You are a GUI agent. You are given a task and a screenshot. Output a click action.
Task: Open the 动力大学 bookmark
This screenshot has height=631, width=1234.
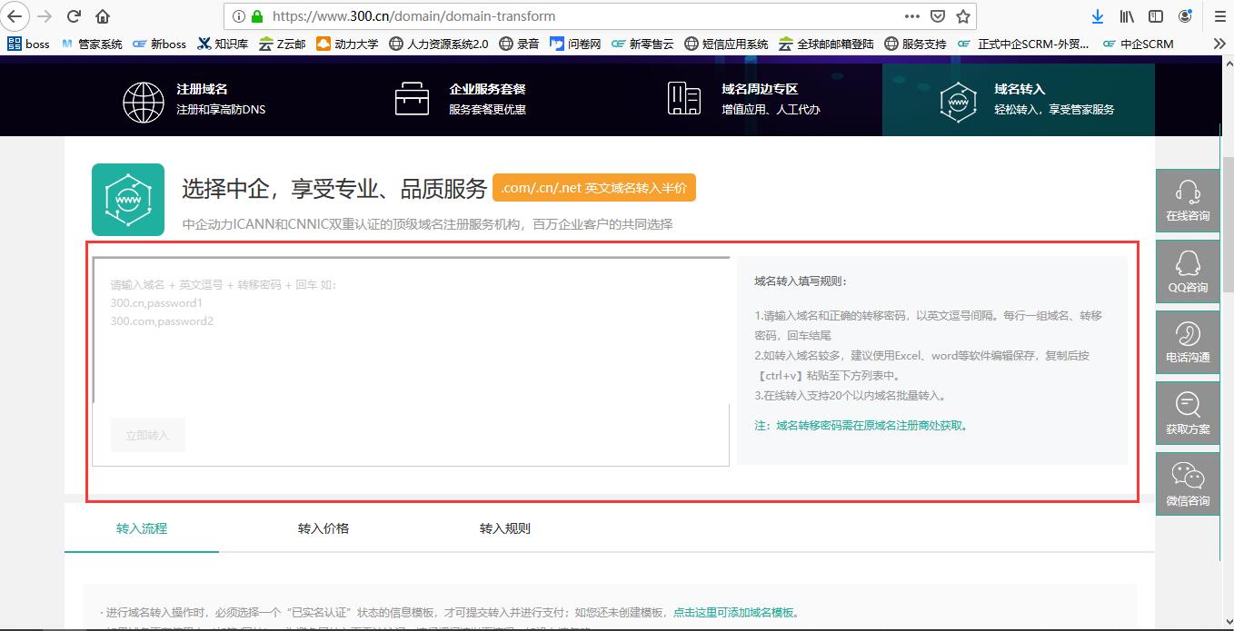click(347, 44)
